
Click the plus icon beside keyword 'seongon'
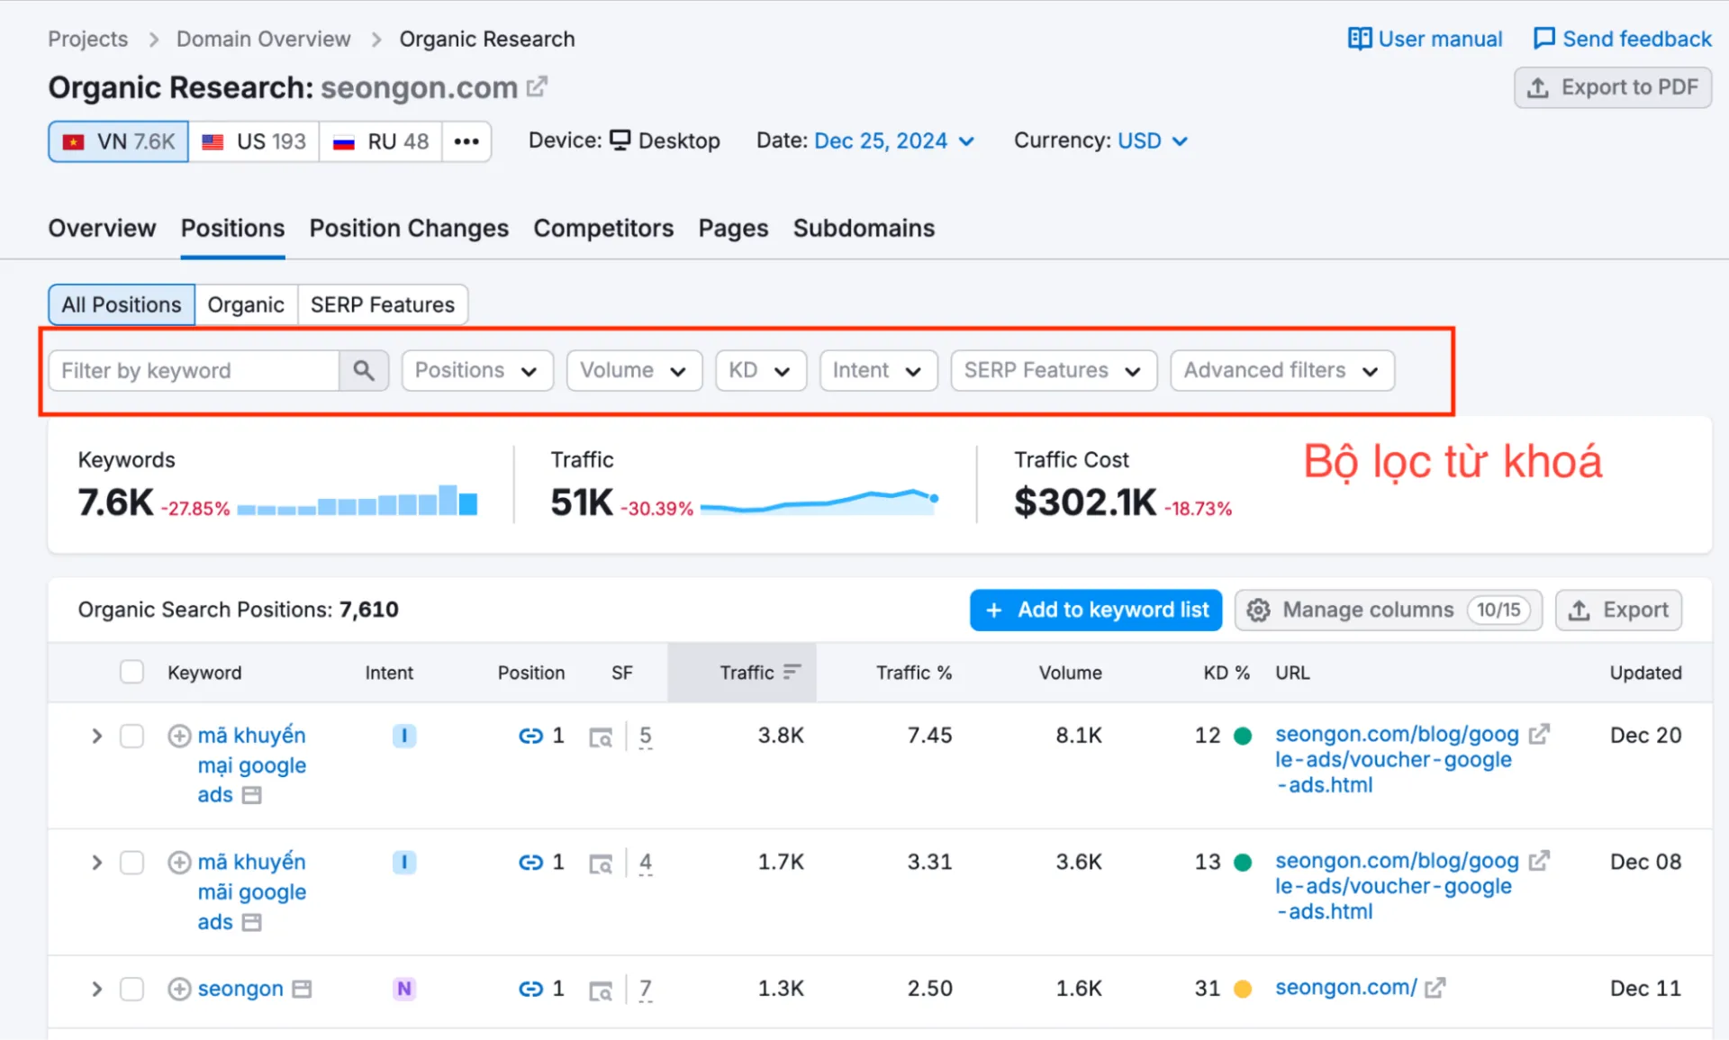[x=179, y=988]
